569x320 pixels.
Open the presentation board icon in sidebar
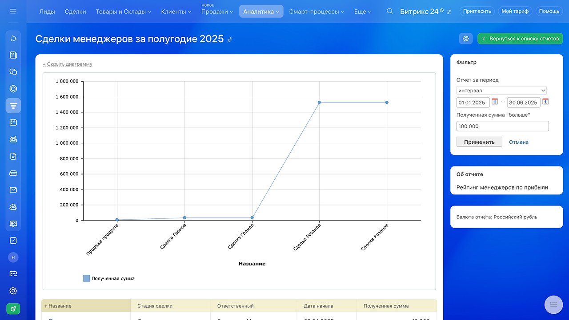(13, 223)
